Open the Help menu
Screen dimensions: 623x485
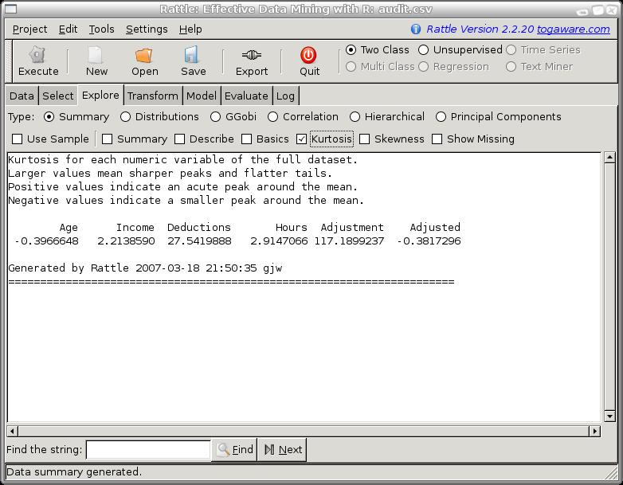(x=190, y=29)
